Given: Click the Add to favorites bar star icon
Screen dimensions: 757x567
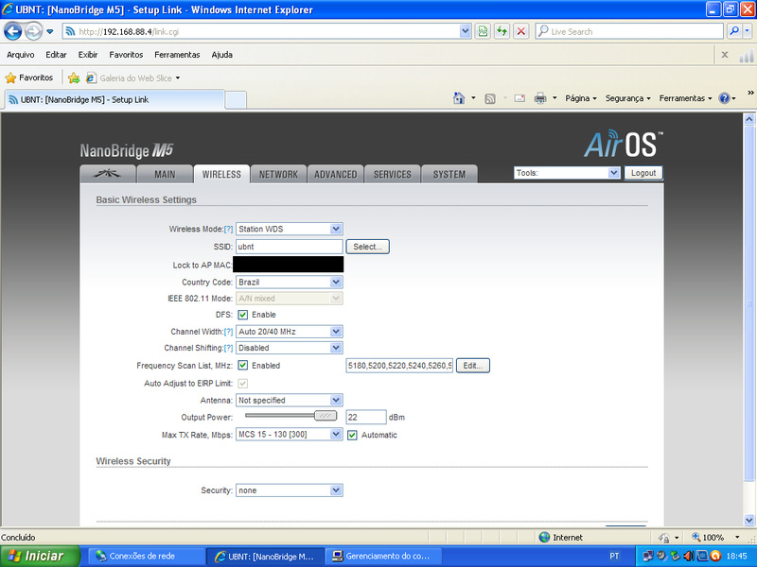Looking at the screenshot, I should pos(74,77).
